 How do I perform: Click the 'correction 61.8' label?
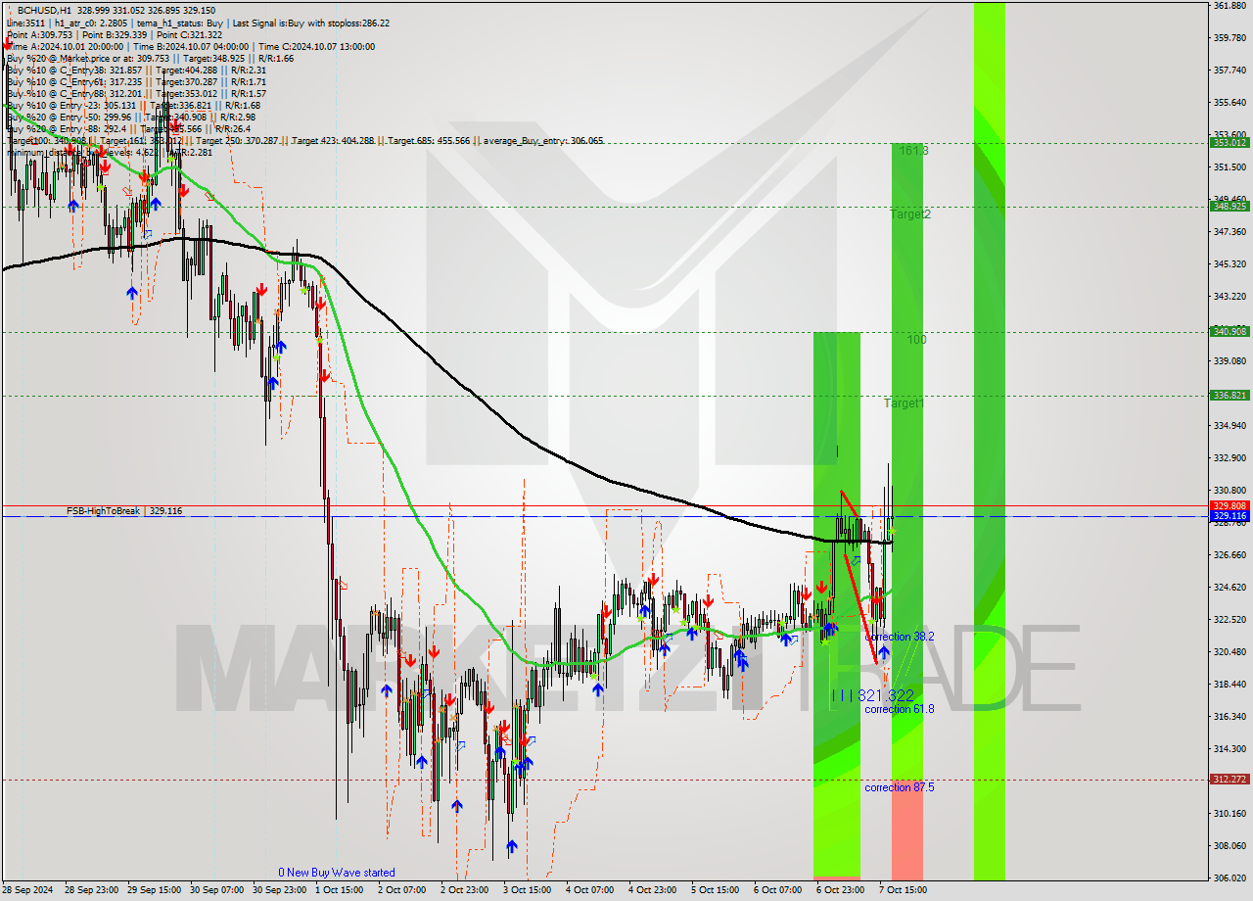tap(900, 709)
